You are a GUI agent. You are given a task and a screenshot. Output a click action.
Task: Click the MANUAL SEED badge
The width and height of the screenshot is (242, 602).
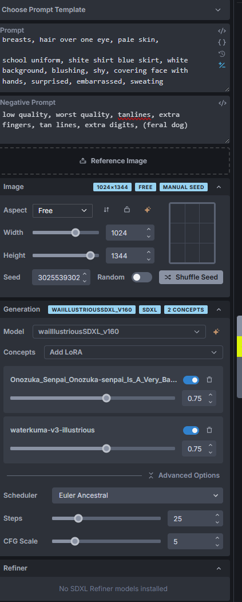184,187
